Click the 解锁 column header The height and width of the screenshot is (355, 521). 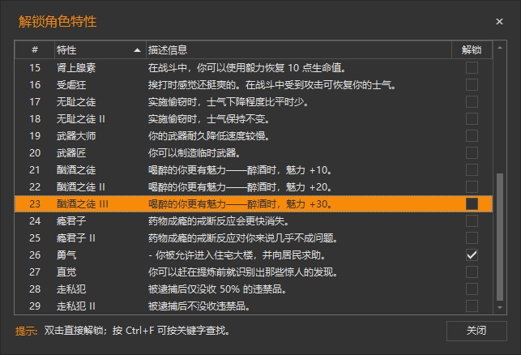(x=472, y=50)
